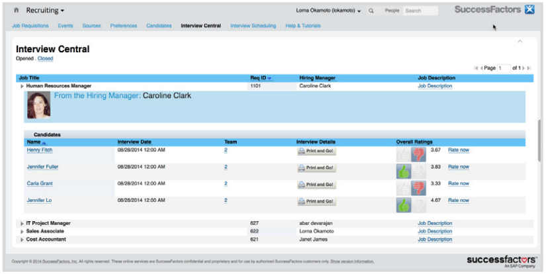
Task: Click grey thumbs-down for Jennifer Fuller
Action: 418,171
